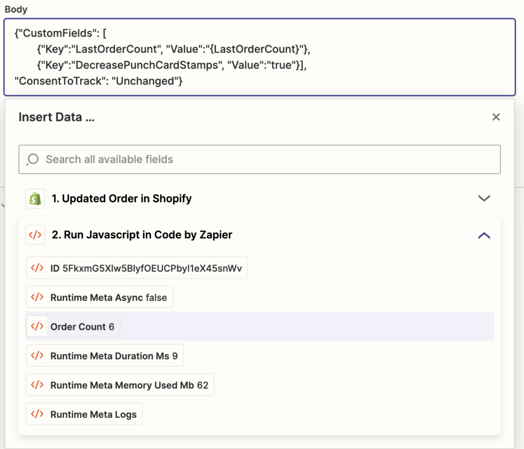Click "2. Run Javascript in Code by Zapier" title

click(142, 235)
